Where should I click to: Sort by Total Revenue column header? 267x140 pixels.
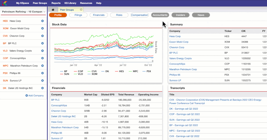(126, 95)
